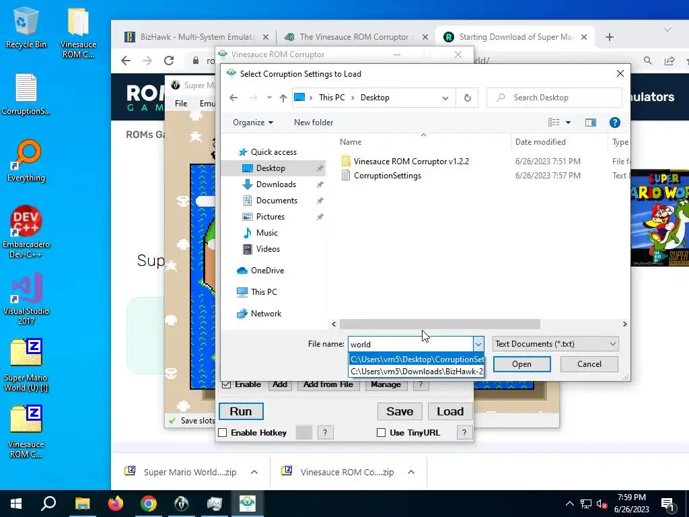The height and width of the screenshot is (517, 689).
Task: Tick the Enable Hotkey checkbox
Action: 222,433
